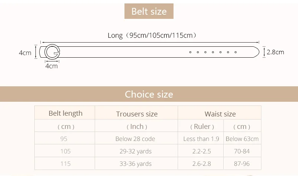Select the Belt length column header
This screenshot has height=176, width=298.
click(66, 113)
